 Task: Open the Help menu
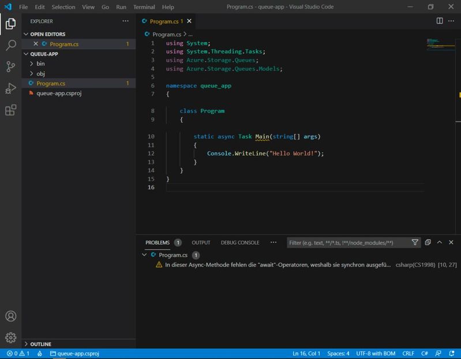point(168,7)
